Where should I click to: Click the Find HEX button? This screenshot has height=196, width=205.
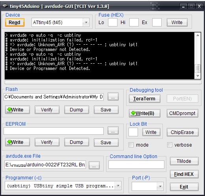point(184,174)
